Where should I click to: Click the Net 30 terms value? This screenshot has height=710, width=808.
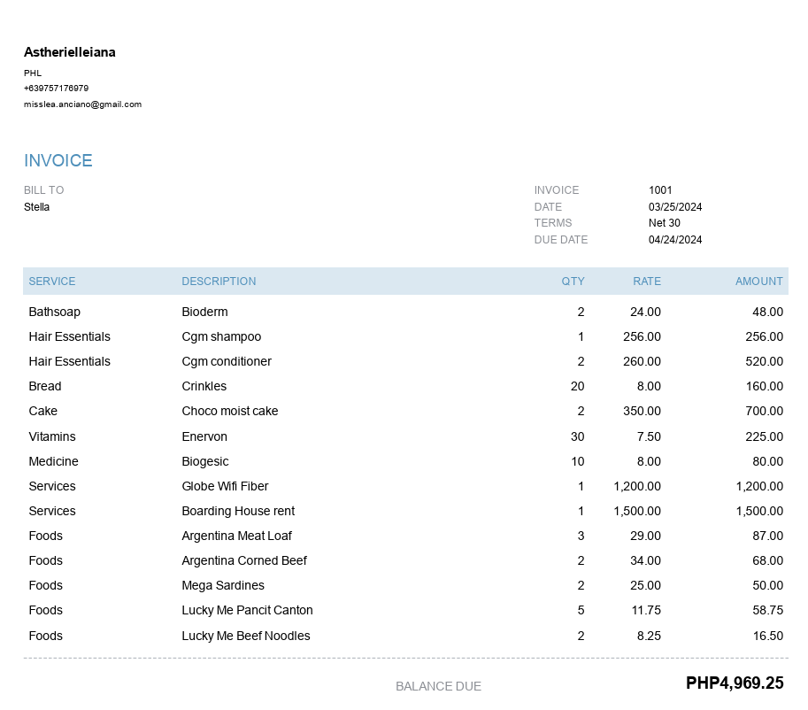pyautogui.click(x=665, y=223)
